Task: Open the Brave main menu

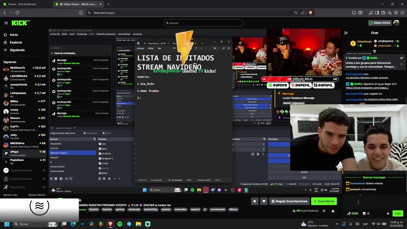Action: 402,13
